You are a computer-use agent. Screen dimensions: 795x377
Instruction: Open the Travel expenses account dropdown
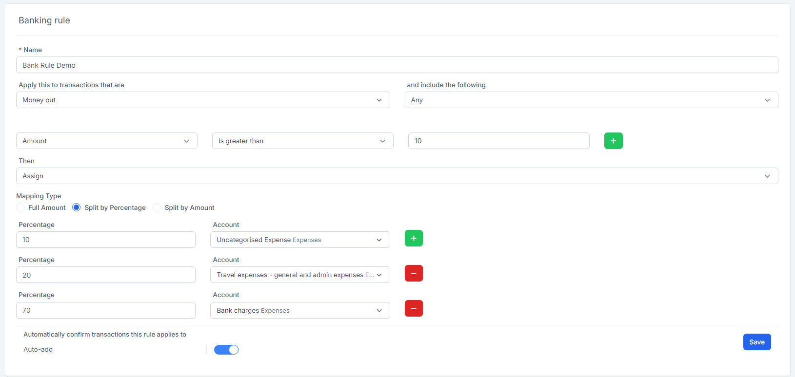pyautogui.click(x=299, y=275)
